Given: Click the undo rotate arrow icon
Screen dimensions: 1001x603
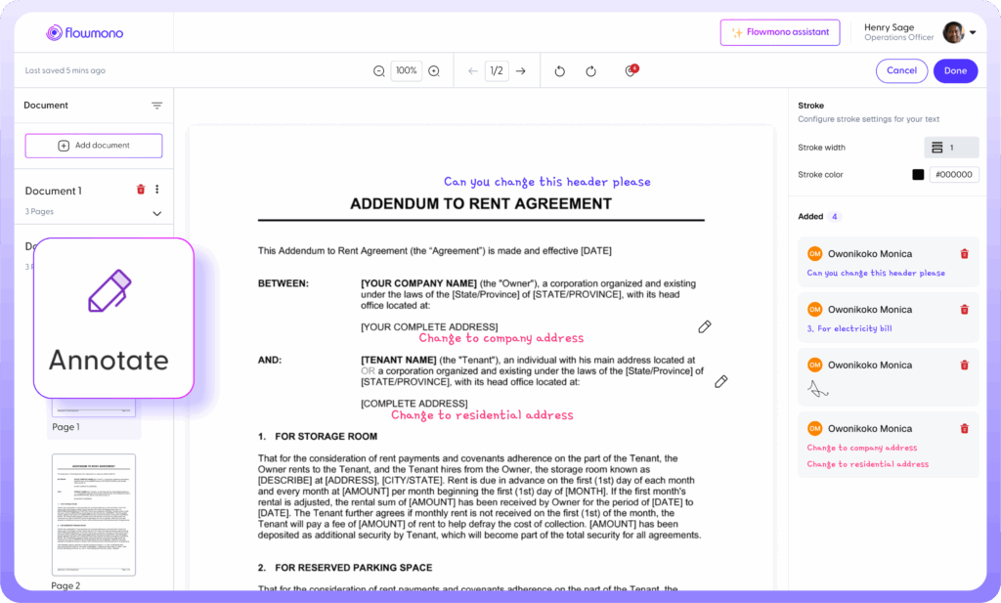Looking at the screenshot, I should pos(560,71).
